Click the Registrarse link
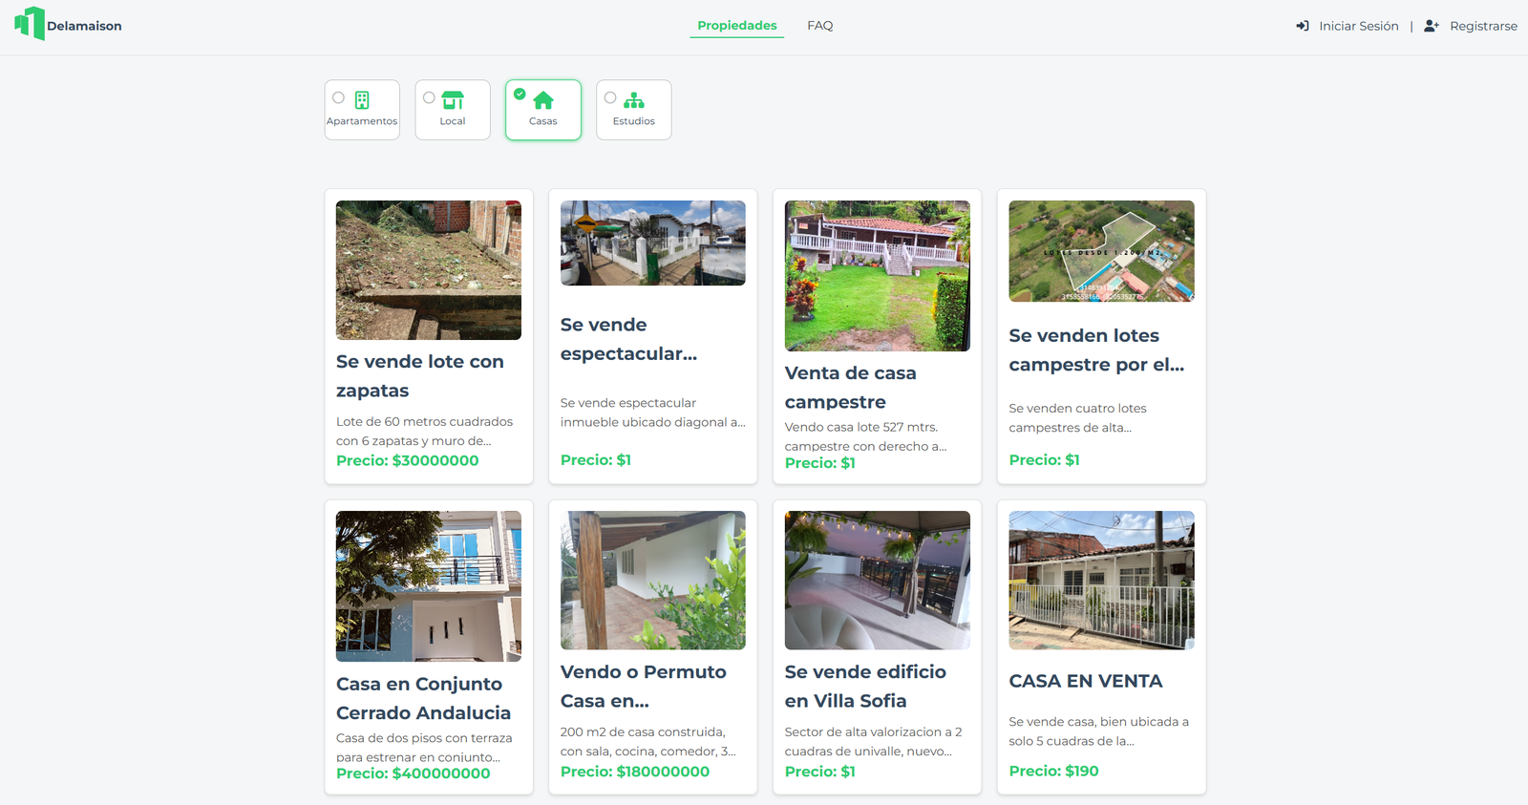 click(x=1483, y=26)
